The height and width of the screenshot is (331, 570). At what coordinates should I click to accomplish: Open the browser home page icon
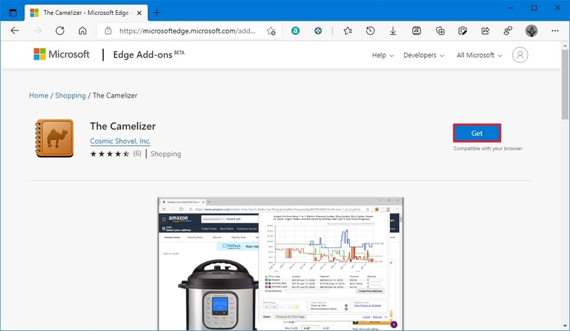click(x=83, y=31)
